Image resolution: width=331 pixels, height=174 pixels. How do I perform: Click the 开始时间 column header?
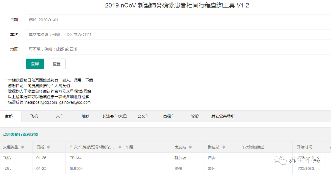pos(309,147)
